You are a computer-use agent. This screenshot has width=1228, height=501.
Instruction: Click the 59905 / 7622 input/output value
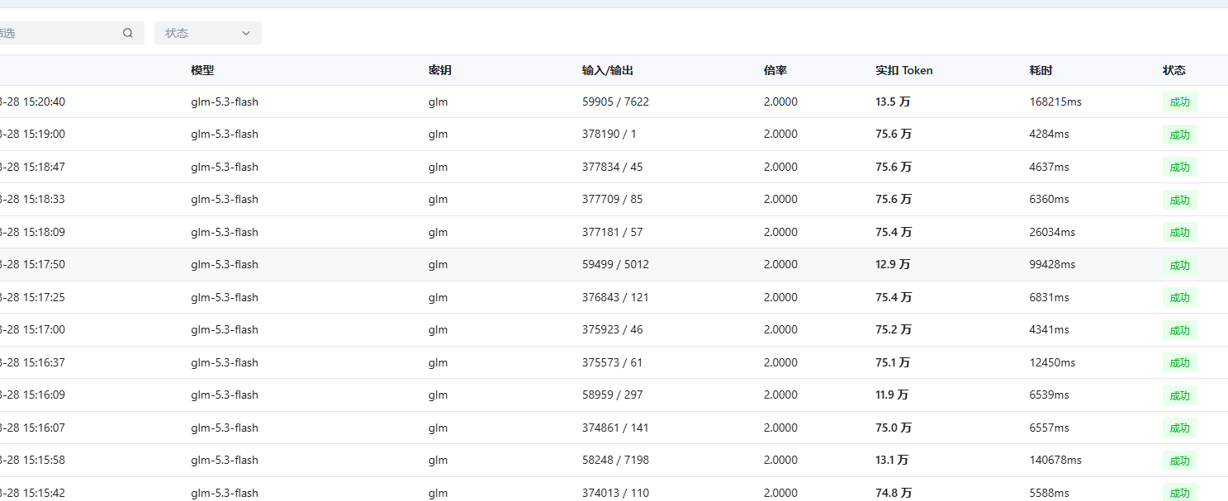pyautogui.click(x=615, y=102)
